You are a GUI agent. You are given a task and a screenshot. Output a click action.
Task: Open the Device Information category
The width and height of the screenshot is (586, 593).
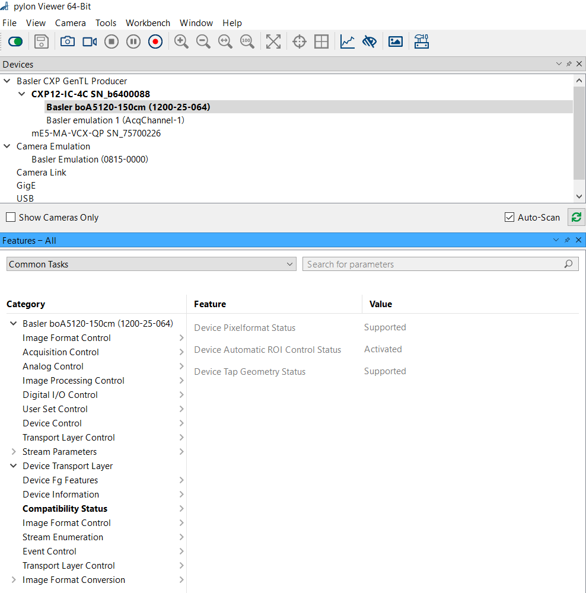coord(61,495)
